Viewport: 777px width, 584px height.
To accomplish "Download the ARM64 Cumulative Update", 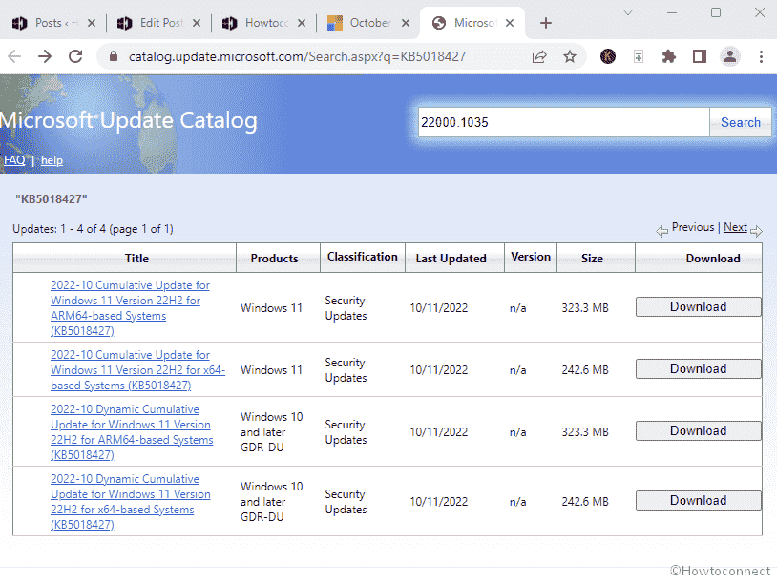I will (698, 307).
